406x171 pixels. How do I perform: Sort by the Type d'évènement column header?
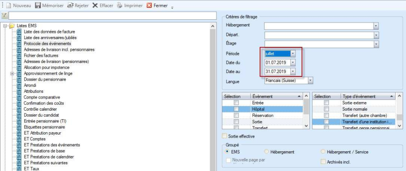coord(368,96)
